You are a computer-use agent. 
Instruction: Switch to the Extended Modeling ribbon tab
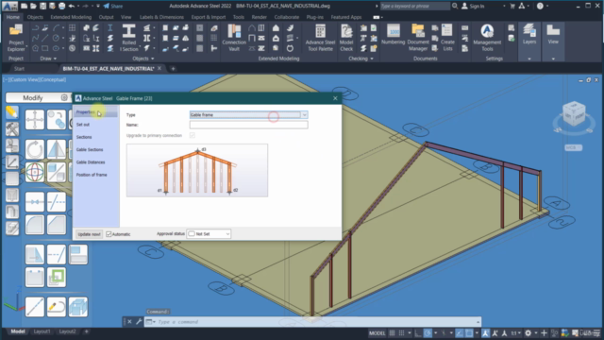pos(71,17)
